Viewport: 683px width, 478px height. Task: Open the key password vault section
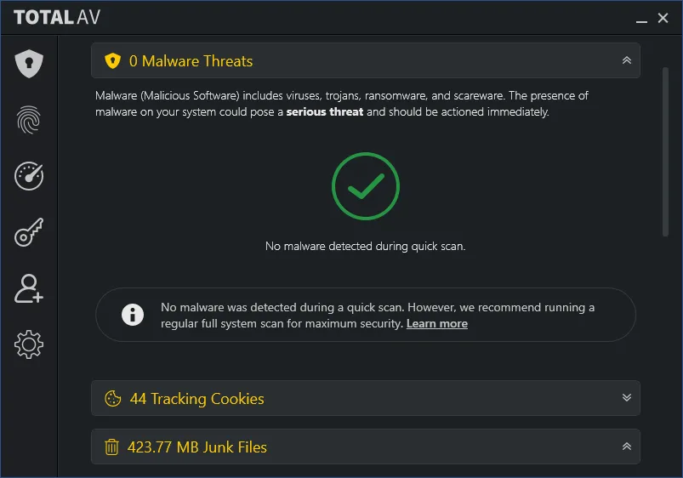29,232
